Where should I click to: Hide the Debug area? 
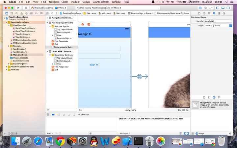(x=223, y=8)
